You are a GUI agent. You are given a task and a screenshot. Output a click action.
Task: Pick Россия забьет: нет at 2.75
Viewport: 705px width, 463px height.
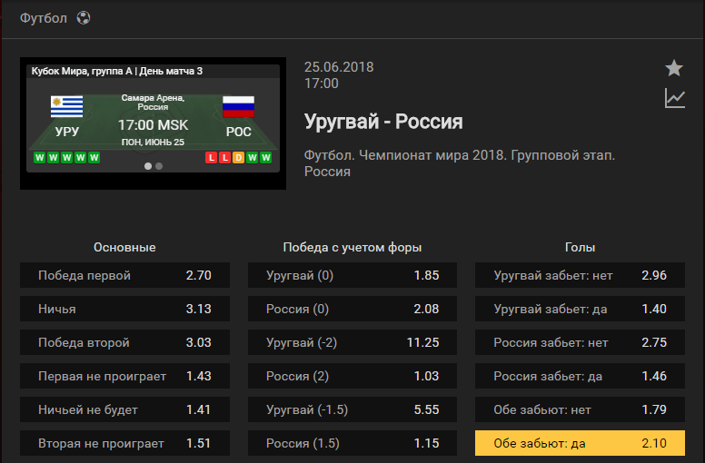point(580,342)
